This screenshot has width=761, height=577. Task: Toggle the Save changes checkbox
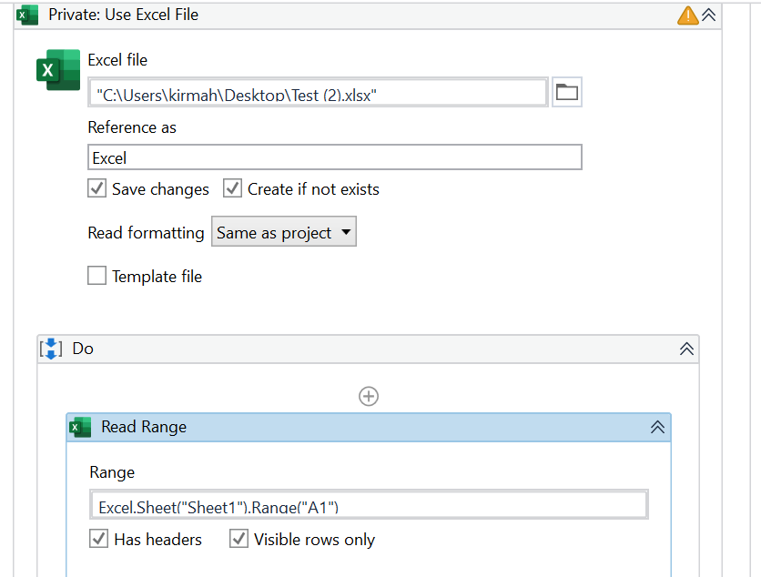coord(97,189)
